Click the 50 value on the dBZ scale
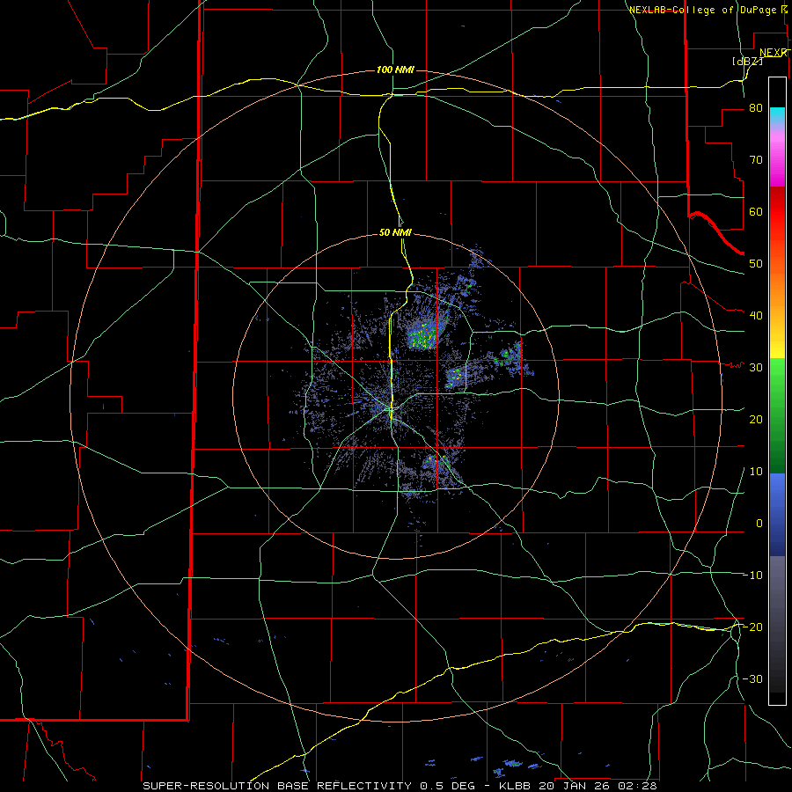Image resolution: width=792 pixels, height=792 pixels. coord(756,264)
